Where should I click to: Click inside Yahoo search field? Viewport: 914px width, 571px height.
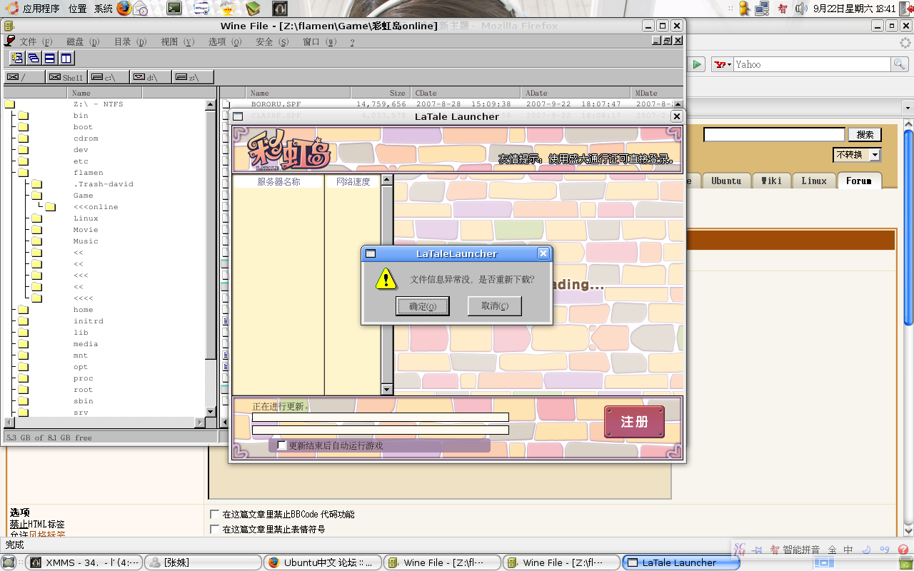click(812, 64)
